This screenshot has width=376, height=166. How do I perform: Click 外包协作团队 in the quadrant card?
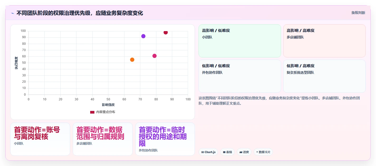tap(212, 72)
